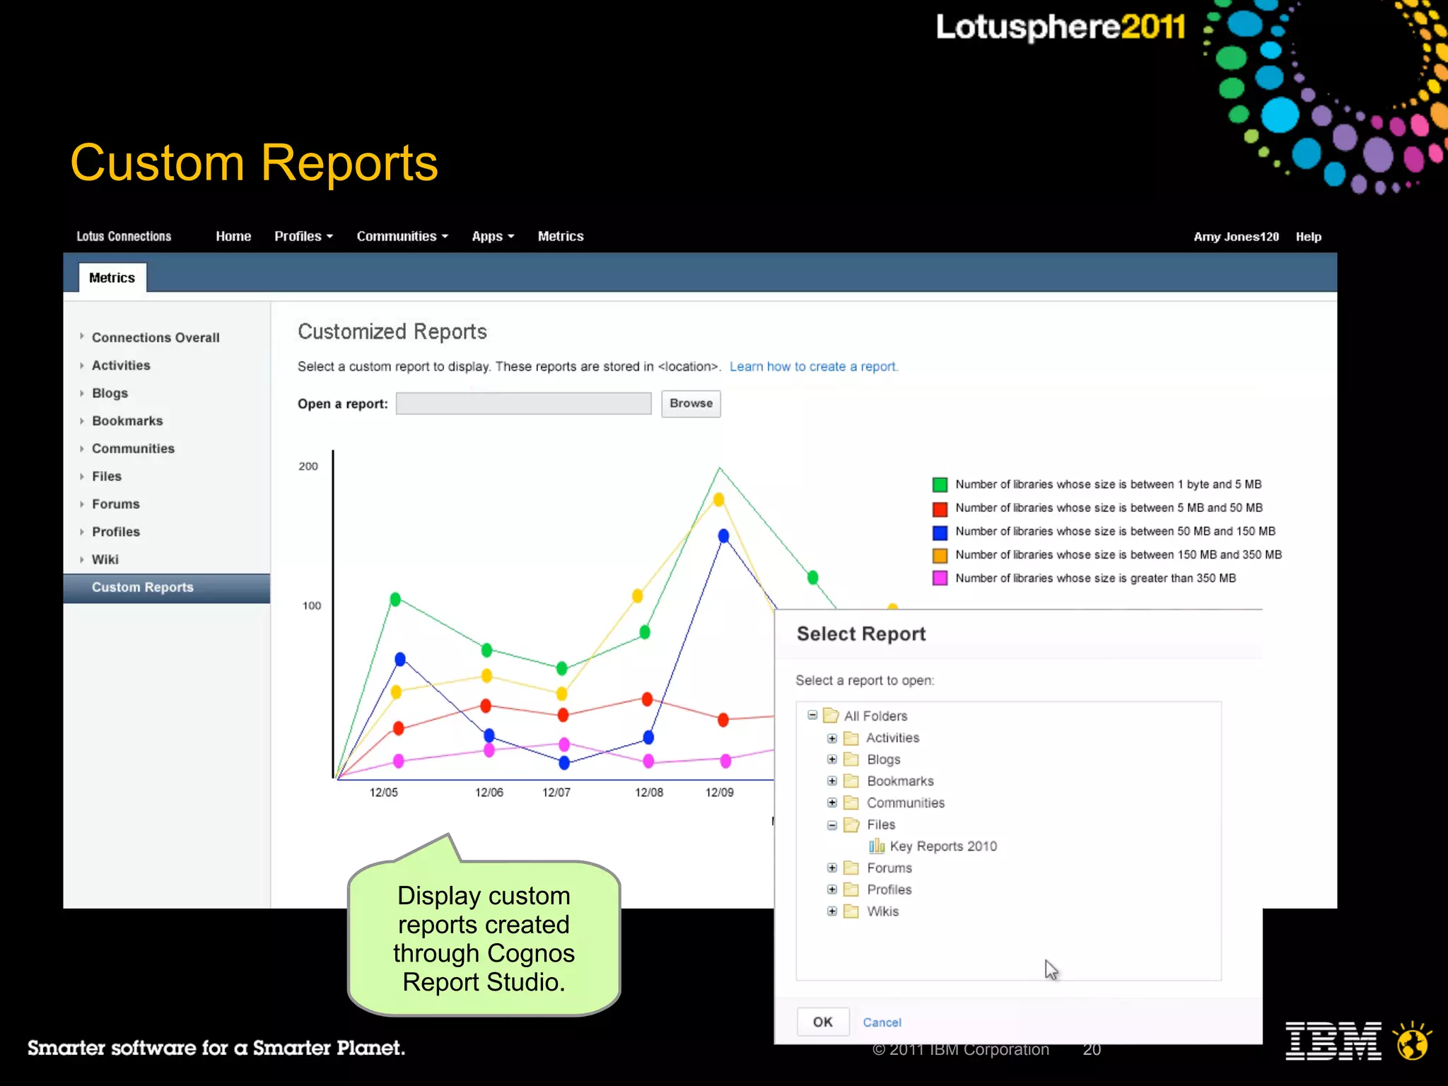Open Forums in the sidebar
The height and width of the screenshot is (1086, 1448).
pyautogui.click(x=116, y=504)
